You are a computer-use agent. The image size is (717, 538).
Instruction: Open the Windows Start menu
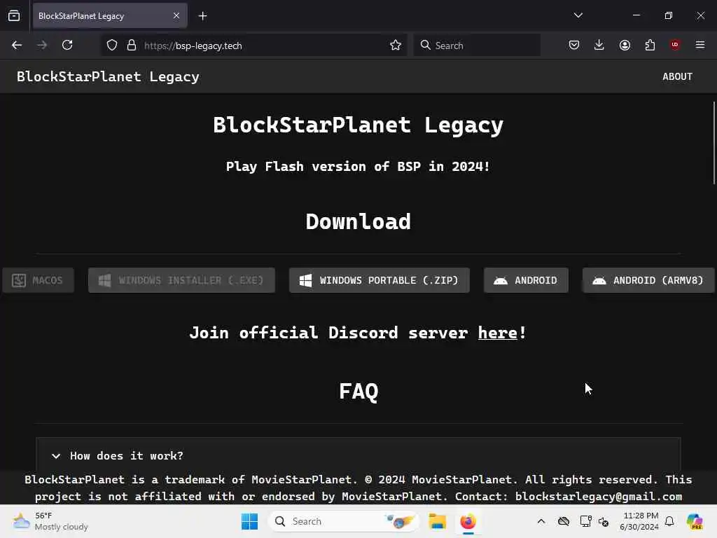point(250,521)
